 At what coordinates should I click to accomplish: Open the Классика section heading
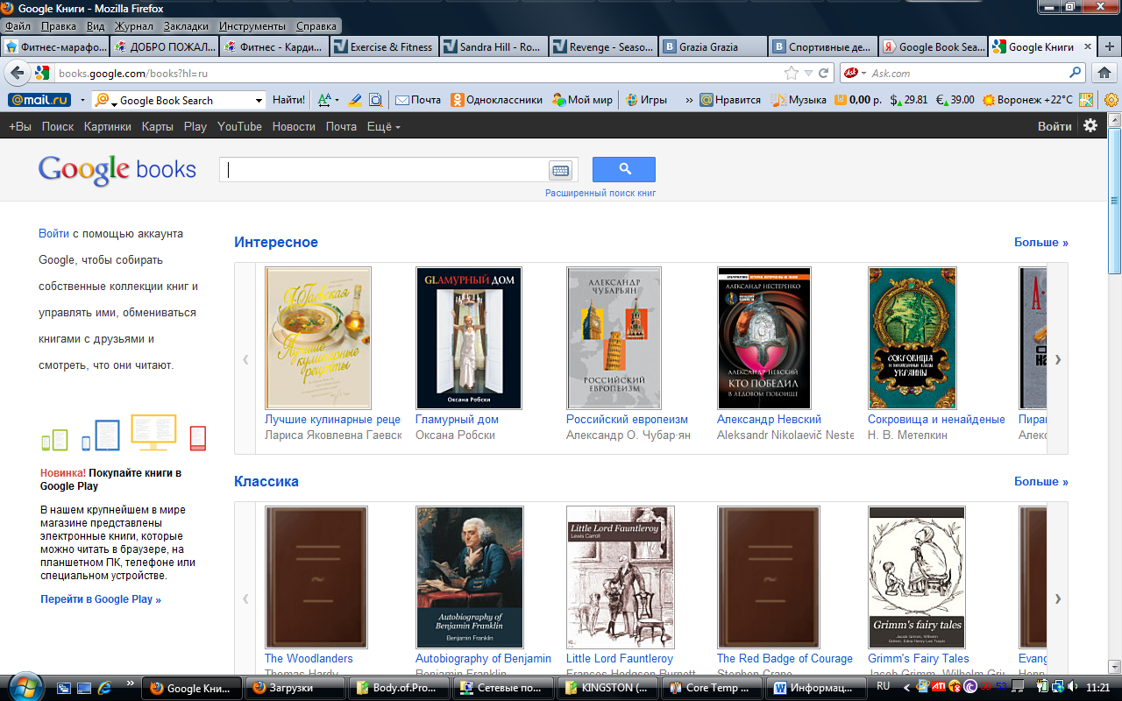point(266,481)
